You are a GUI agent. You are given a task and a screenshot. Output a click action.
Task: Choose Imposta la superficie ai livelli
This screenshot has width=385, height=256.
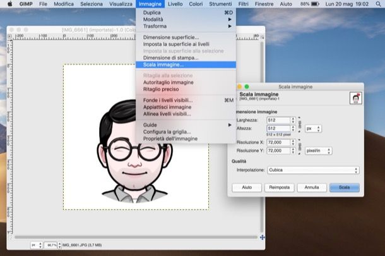pos(186,44)
